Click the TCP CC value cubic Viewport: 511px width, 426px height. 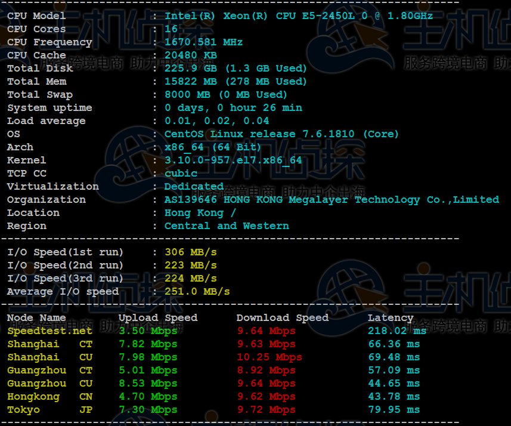181,173
